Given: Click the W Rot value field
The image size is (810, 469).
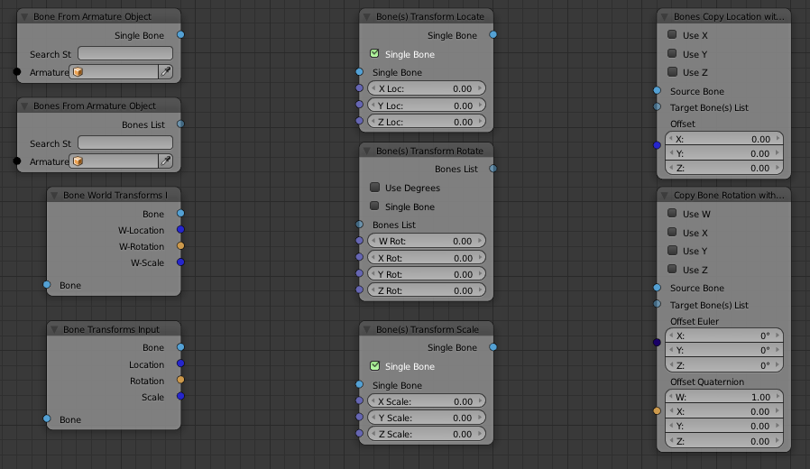Looking at the screenshot, I should pos(426,242).
